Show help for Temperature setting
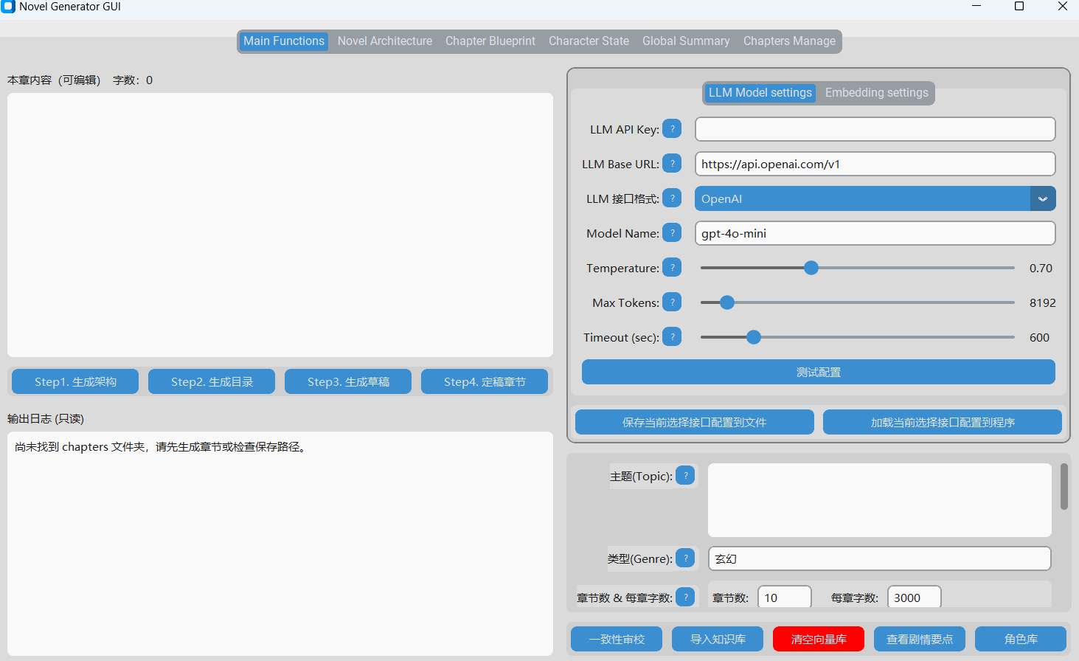The width and height of the screenshot is (1079, 661). [x=672, y=268]
